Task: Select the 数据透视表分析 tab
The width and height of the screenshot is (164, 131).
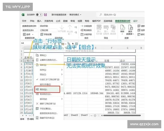Action: pos(123,21)
